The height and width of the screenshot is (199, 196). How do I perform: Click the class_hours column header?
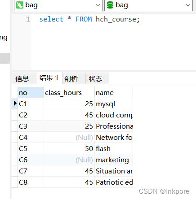(x=69, y=93)
